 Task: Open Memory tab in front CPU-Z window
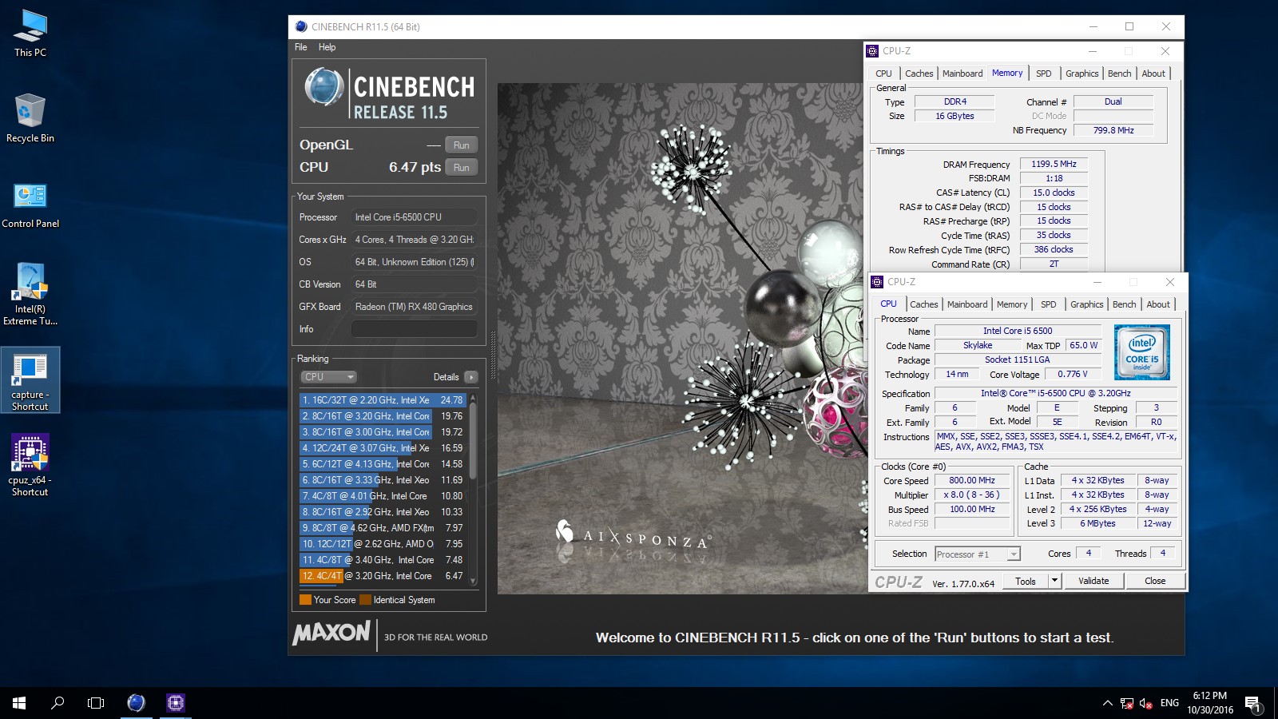point(1012,304)
